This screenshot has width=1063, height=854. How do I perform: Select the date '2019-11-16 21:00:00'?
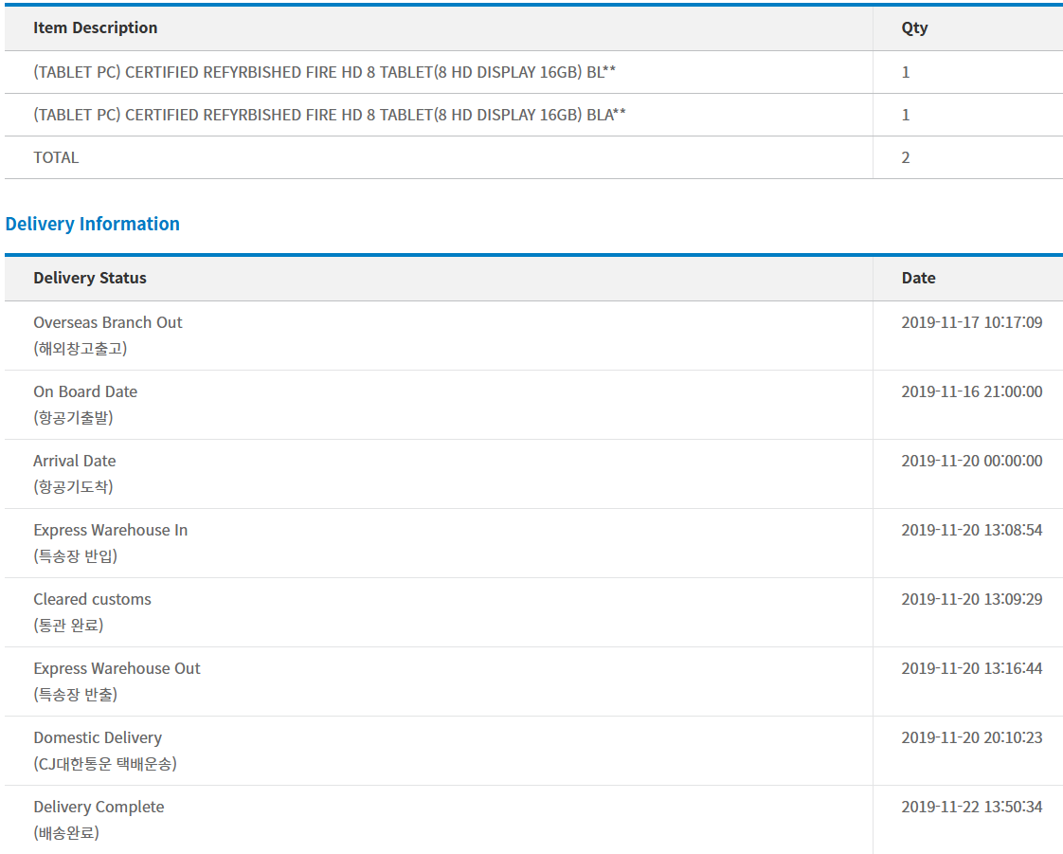[x=972, y=392]
